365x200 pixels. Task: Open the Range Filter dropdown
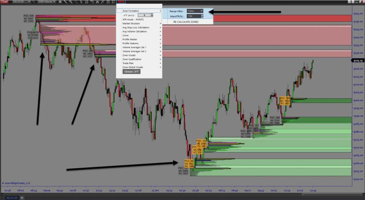195,11
